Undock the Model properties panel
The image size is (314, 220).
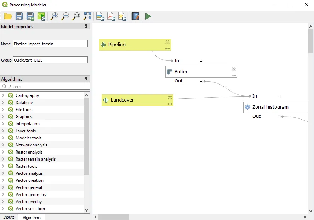[x=86, y=26]
